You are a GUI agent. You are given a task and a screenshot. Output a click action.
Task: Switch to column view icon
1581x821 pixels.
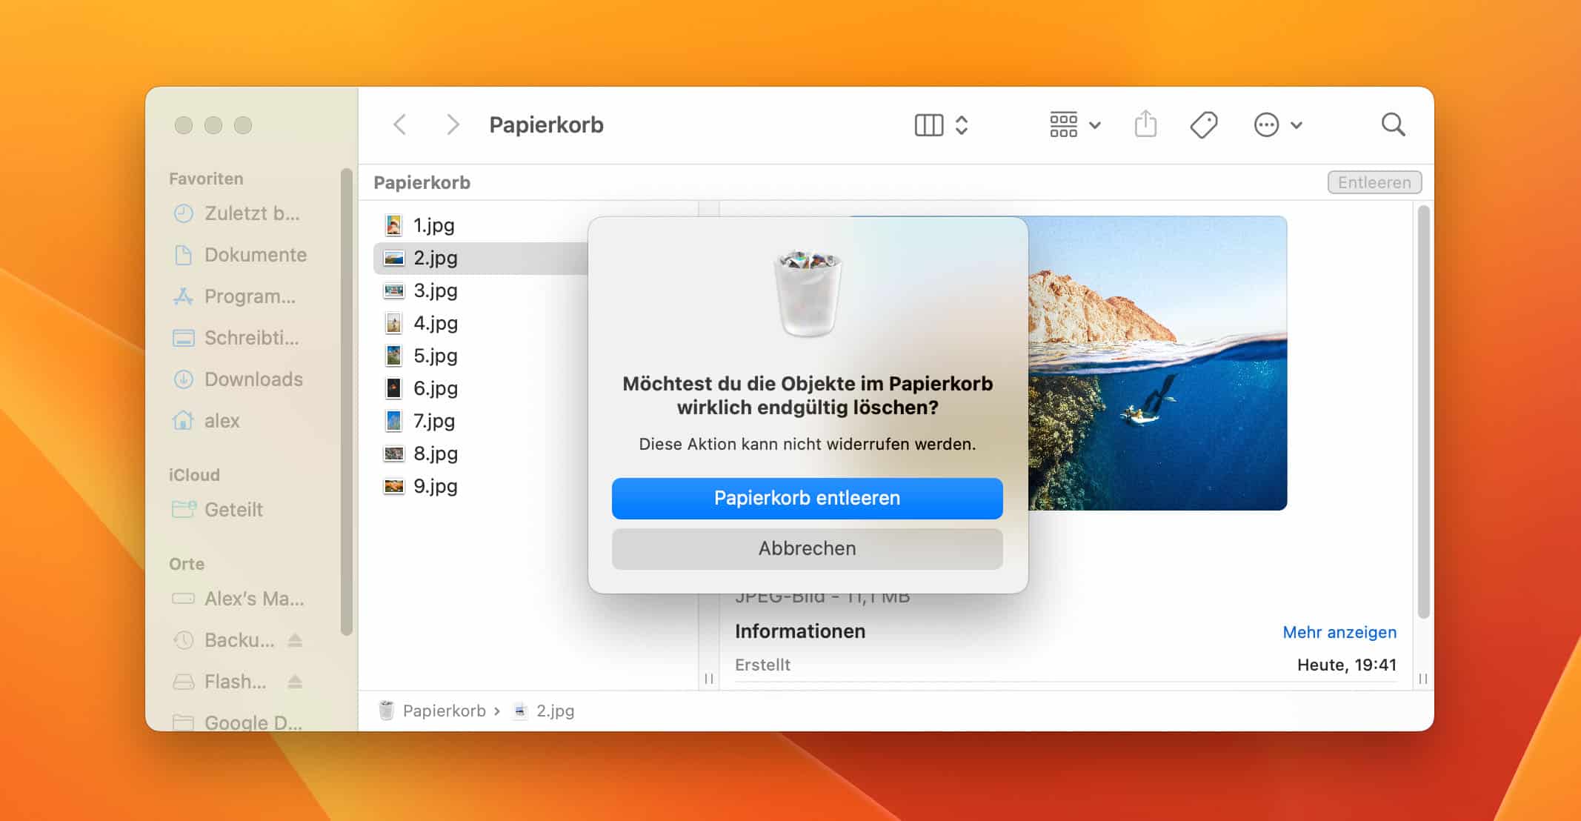tap(928, 124)
